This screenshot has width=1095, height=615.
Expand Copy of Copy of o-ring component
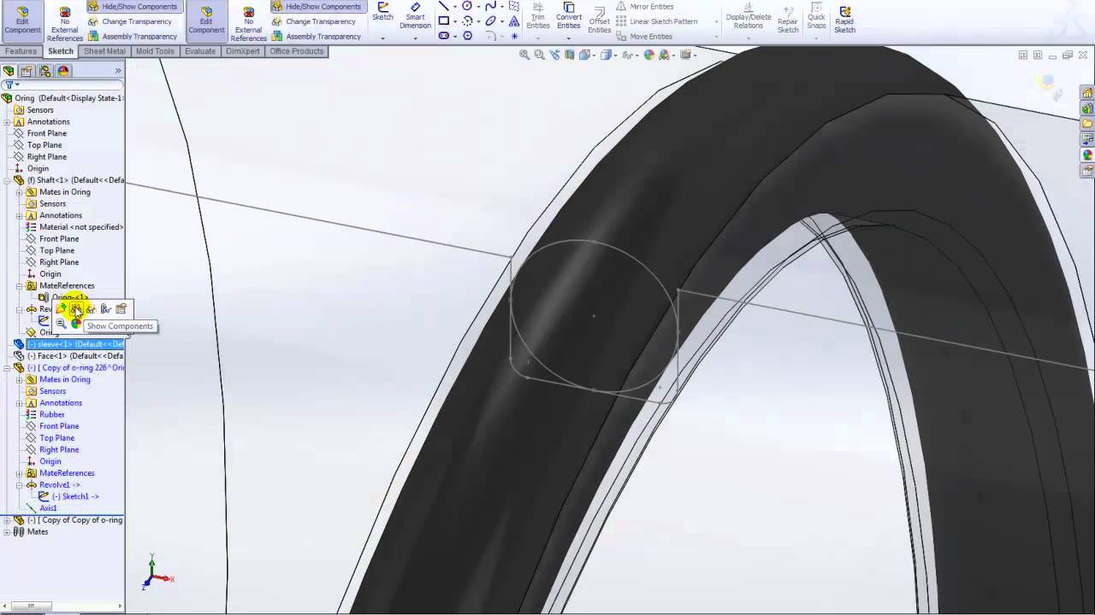[x=7, y=520]
